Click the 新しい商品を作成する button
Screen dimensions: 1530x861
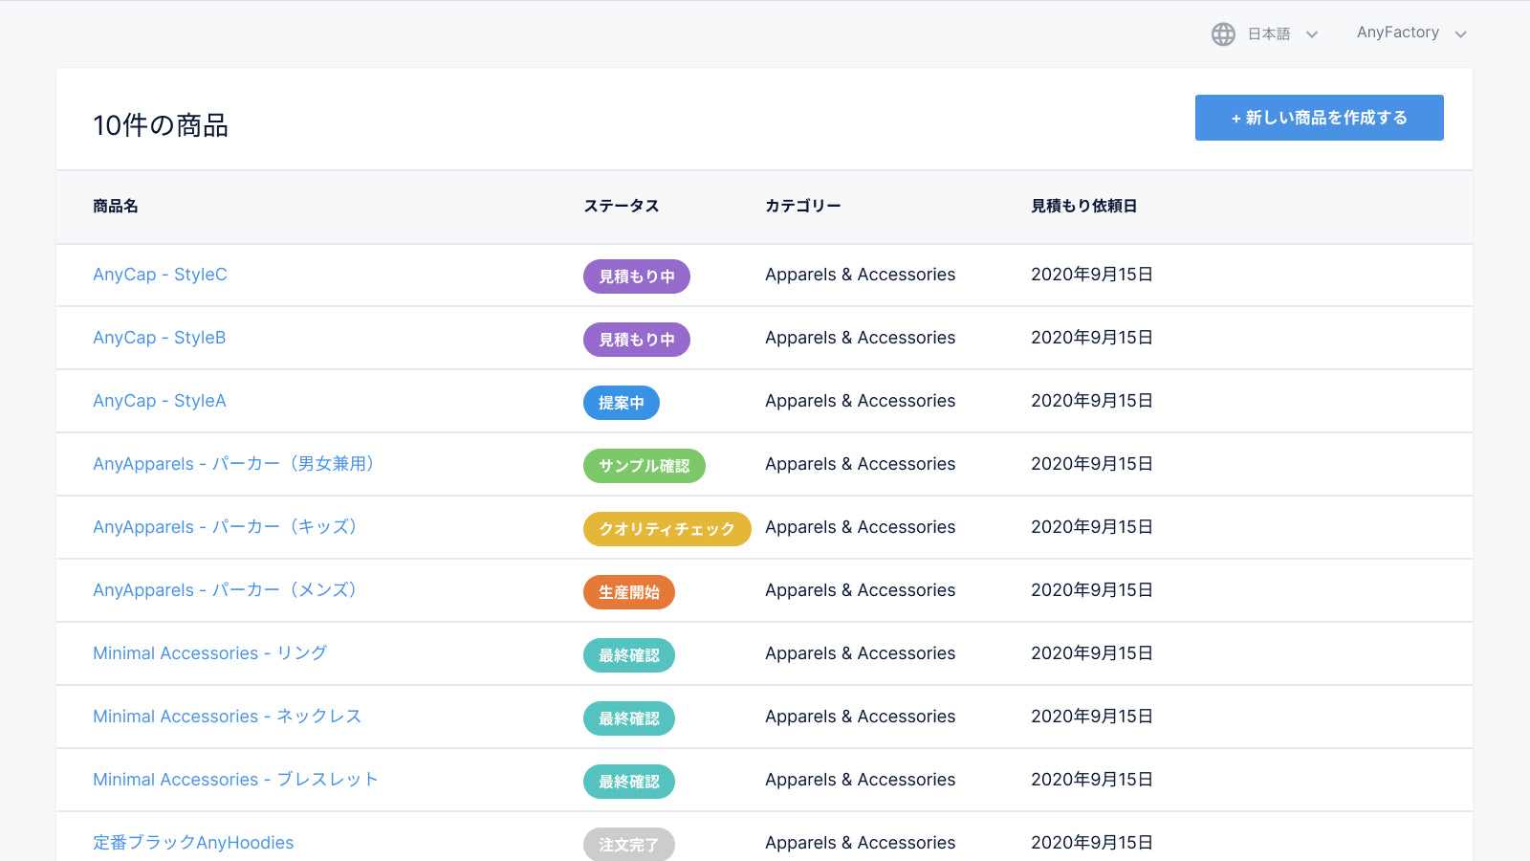(1319, 118)
